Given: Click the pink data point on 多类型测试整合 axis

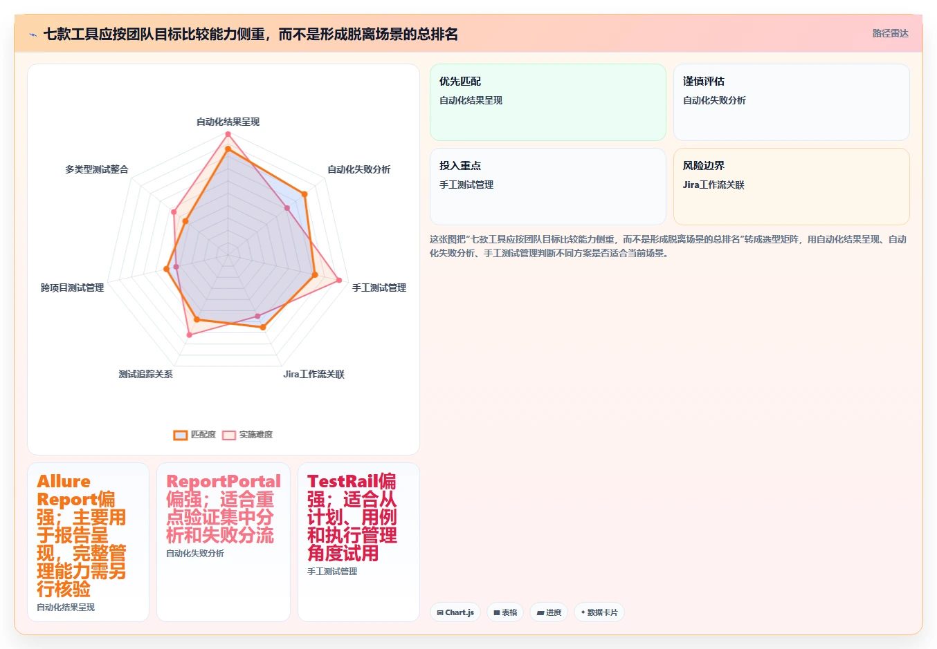Looking at the screenshot, I should click(174, 212).
